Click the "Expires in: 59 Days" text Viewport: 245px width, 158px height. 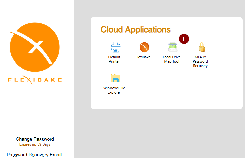coord(35,144)
